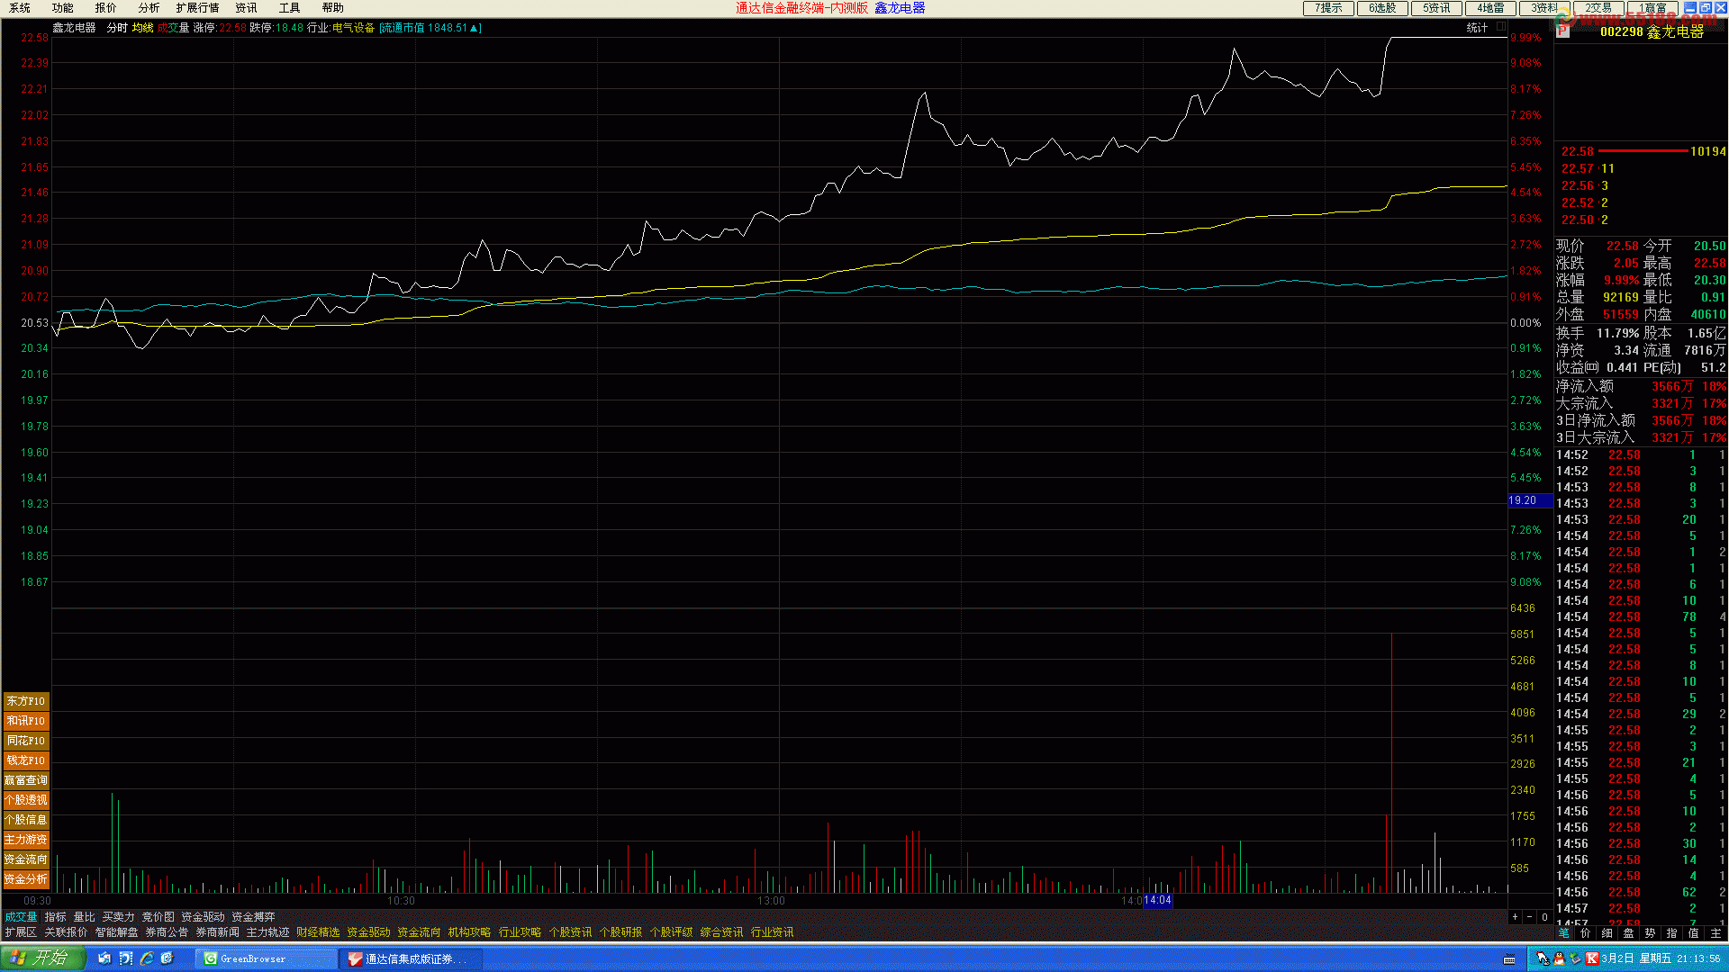Click the 6选股 toolbar button
The image size is (1729, 972).
click(1382, 8)
